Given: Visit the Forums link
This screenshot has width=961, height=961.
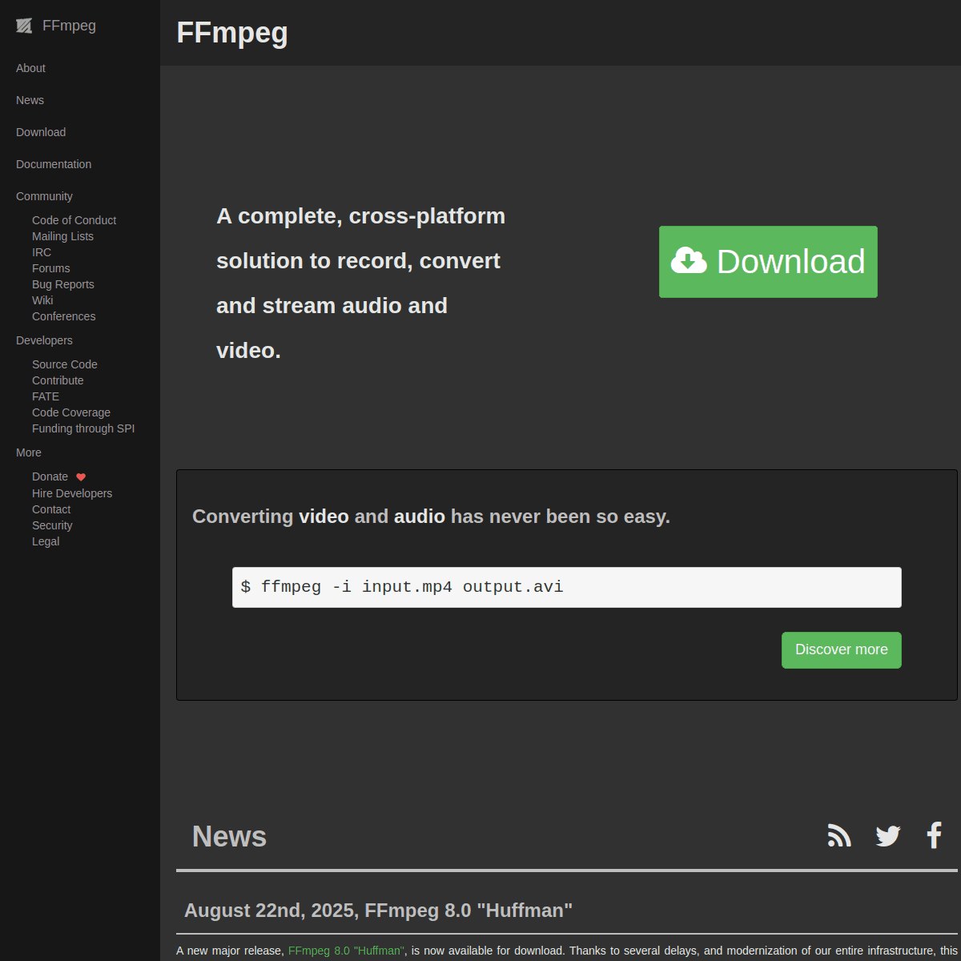Looking at the screenshot, I should [50, 268].
